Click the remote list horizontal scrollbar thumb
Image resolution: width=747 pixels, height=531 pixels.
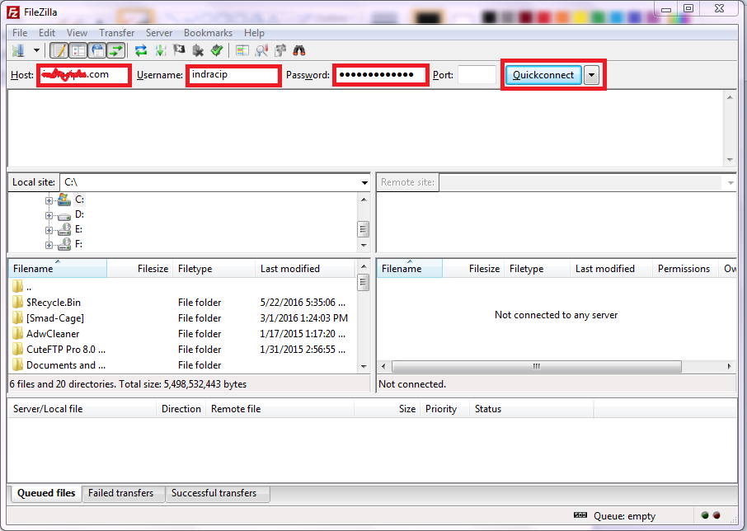pyautogui.click(x=537, y=366)
